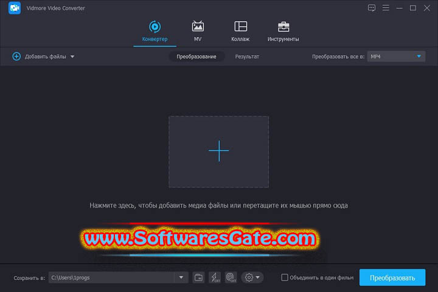
Task: Expand the Добавить файлы dropdown arrow
Action: (x=72, y=57)
